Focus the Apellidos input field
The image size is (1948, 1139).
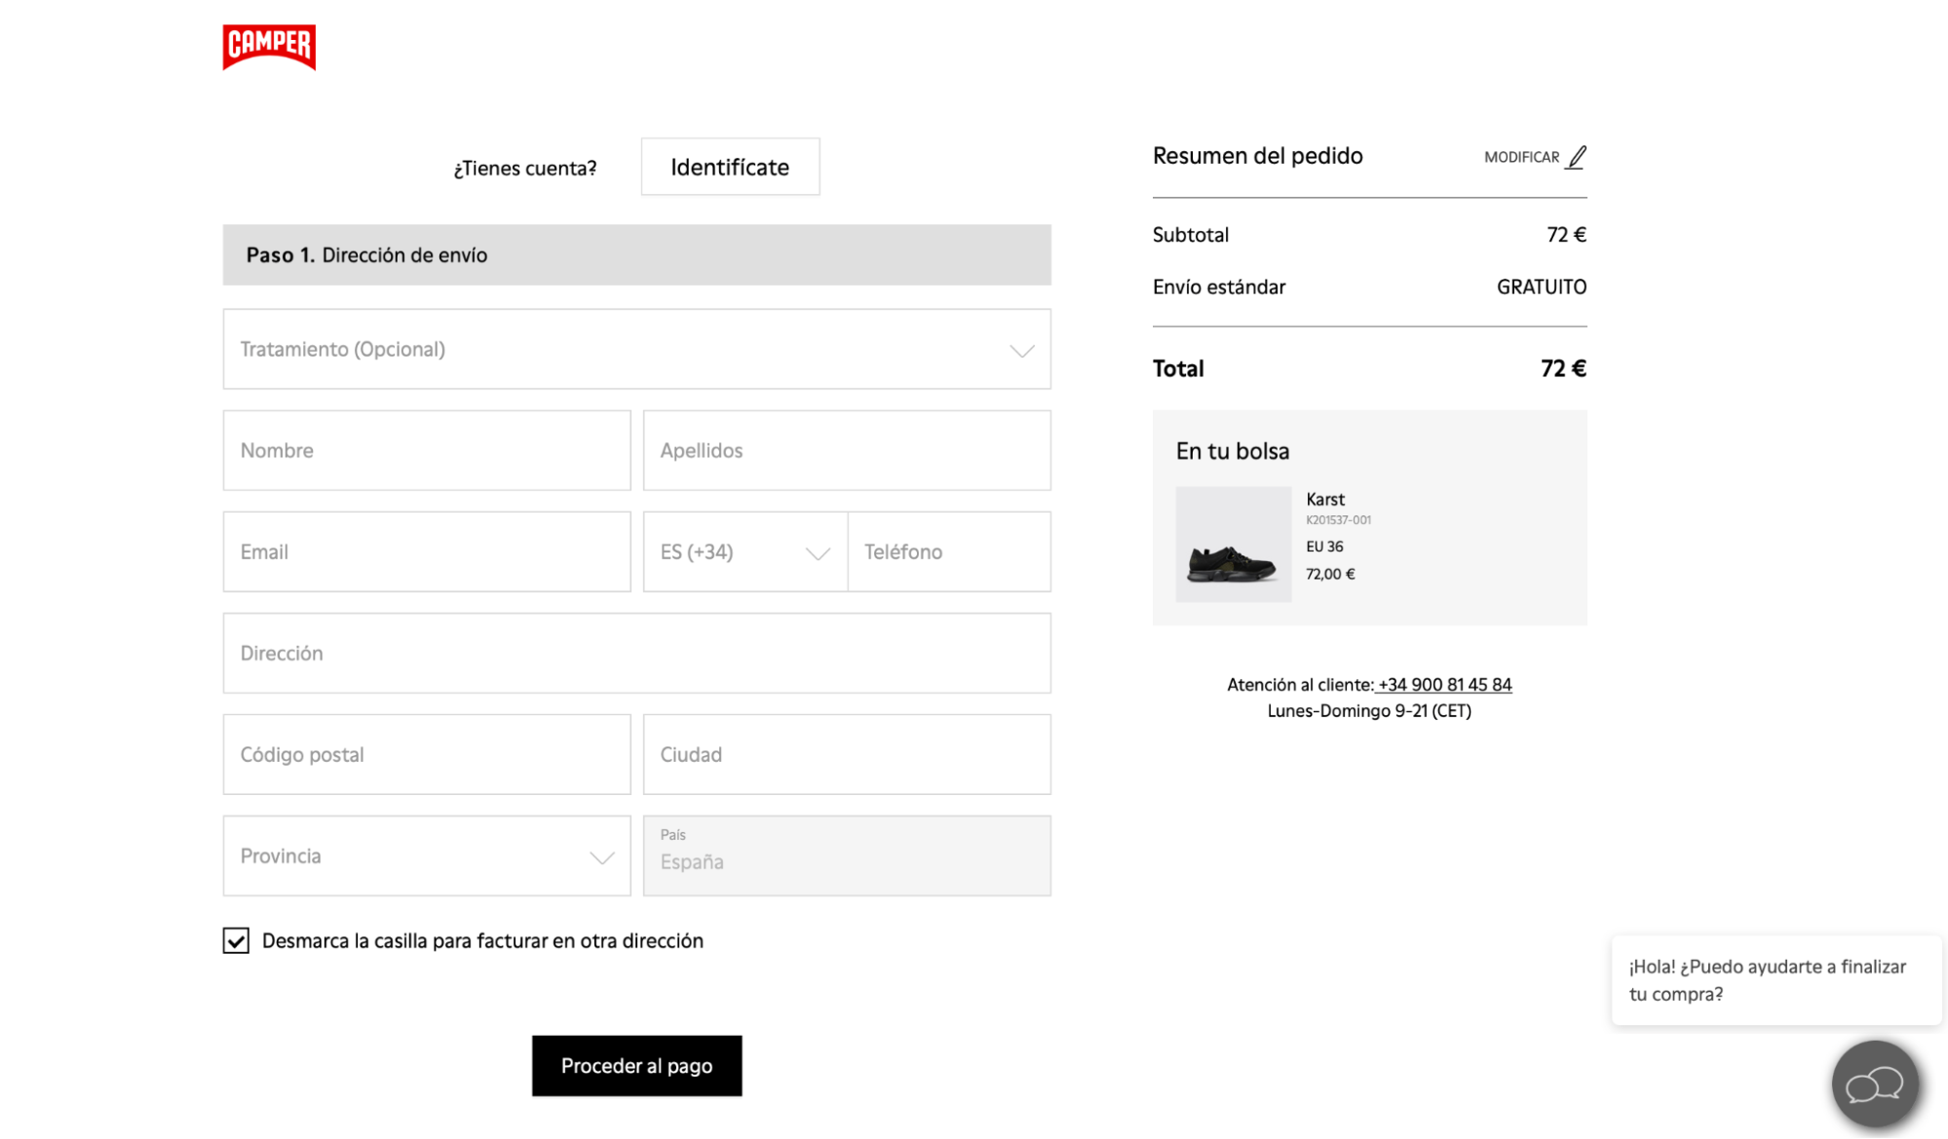point(847,450)
